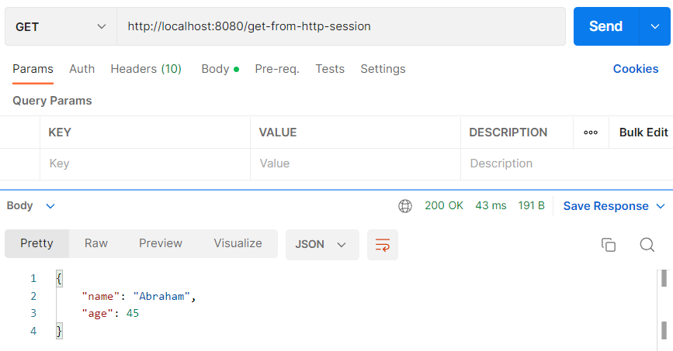
Task: Choose the Visualize response view
Action: click(x=238, y=243)
